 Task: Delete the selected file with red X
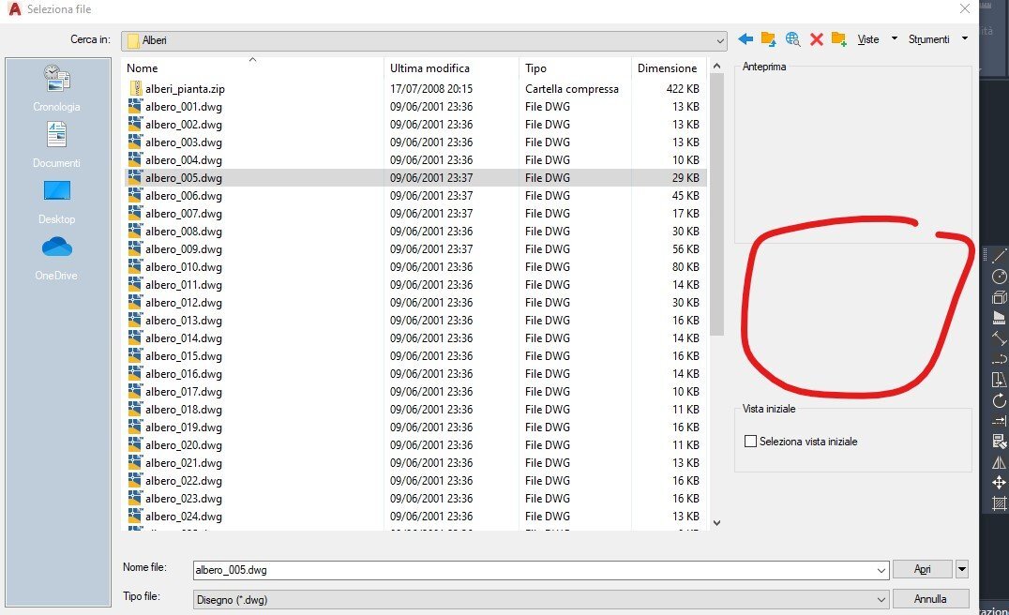click(x=817, y=39)
